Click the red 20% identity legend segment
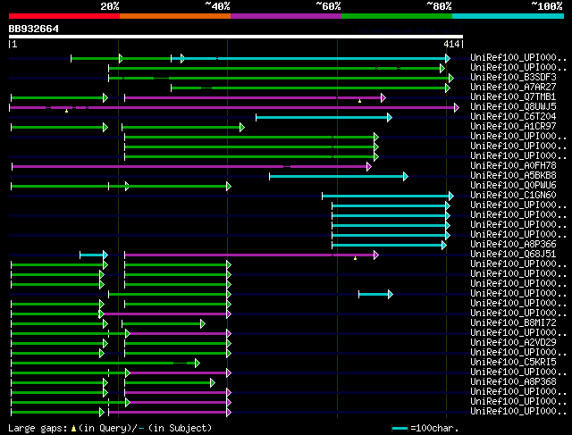Image resolution: width=572 pixels, height=435 pixels. pyautogui.click(x=64, y=16)
